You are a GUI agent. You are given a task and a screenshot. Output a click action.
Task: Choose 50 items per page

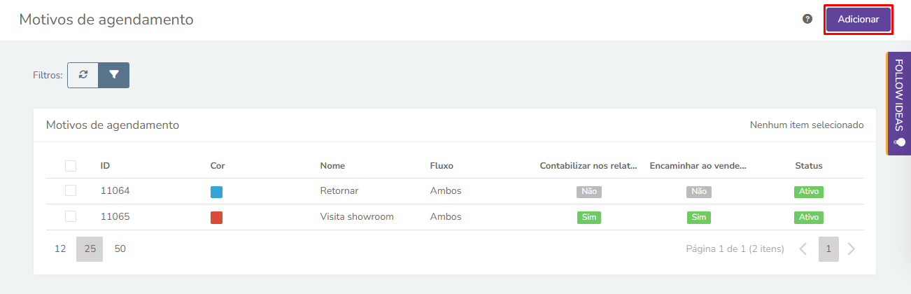coord(120,248)
